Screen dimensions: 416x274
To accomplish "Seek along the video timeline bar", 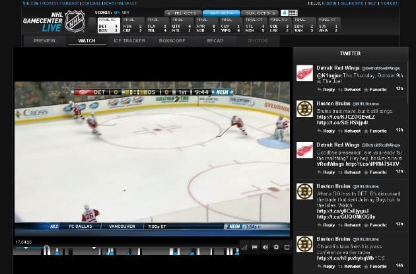I will point(132,250).
